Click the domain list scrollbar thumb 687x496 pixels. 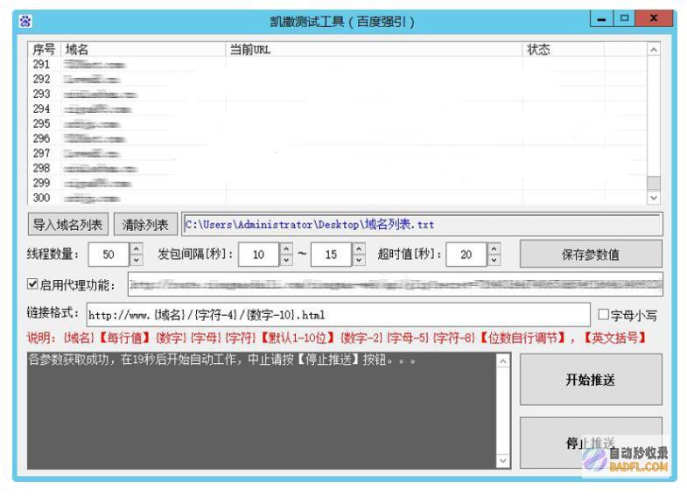(x=653, y=184)
